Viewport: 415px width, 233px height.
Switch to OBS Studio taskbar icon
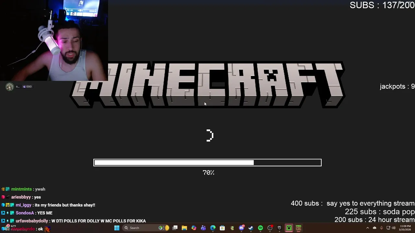(270, 228)
